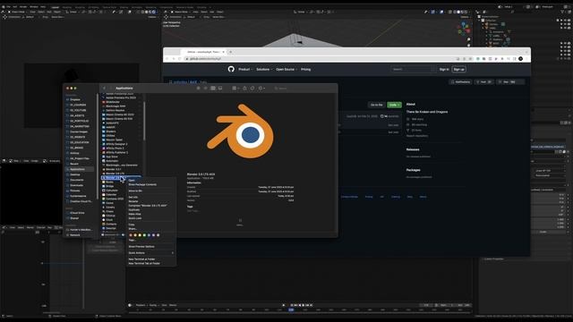The image size is (573, 322).
Task: Click the Star button on GitHub repo
Action: tap(509, 81)
